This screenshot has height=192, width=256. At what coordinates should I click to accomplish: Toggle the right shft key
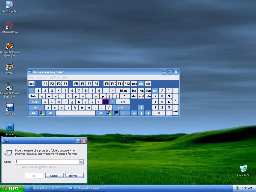coord(121,107)
